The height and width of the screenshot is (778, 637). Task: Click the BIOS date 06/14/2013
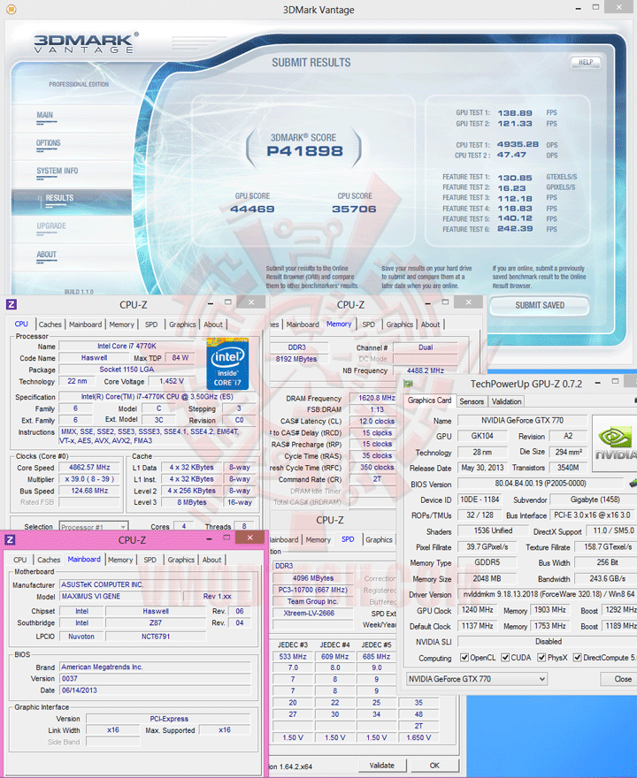click(x=155, y=690)
